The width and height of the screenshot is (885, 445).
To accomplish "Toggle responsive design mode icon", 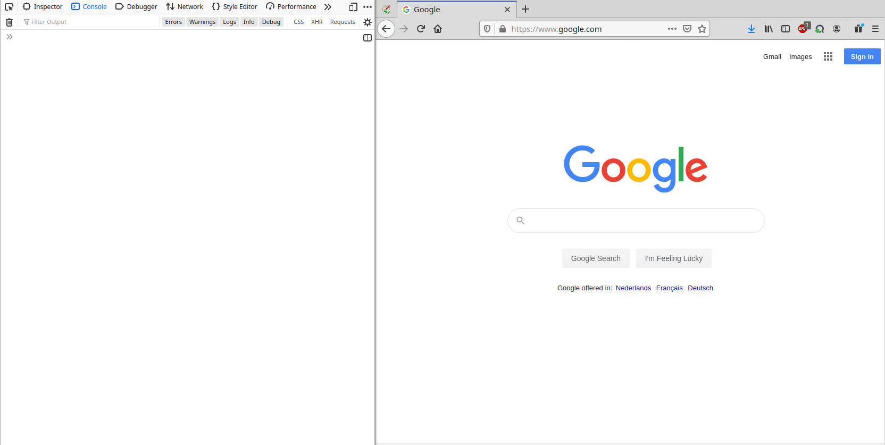I will point(353,7).
